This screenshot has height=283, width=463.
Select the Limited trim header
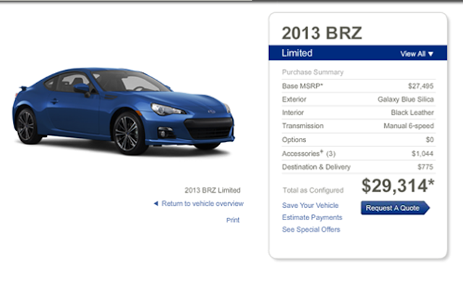297,53
